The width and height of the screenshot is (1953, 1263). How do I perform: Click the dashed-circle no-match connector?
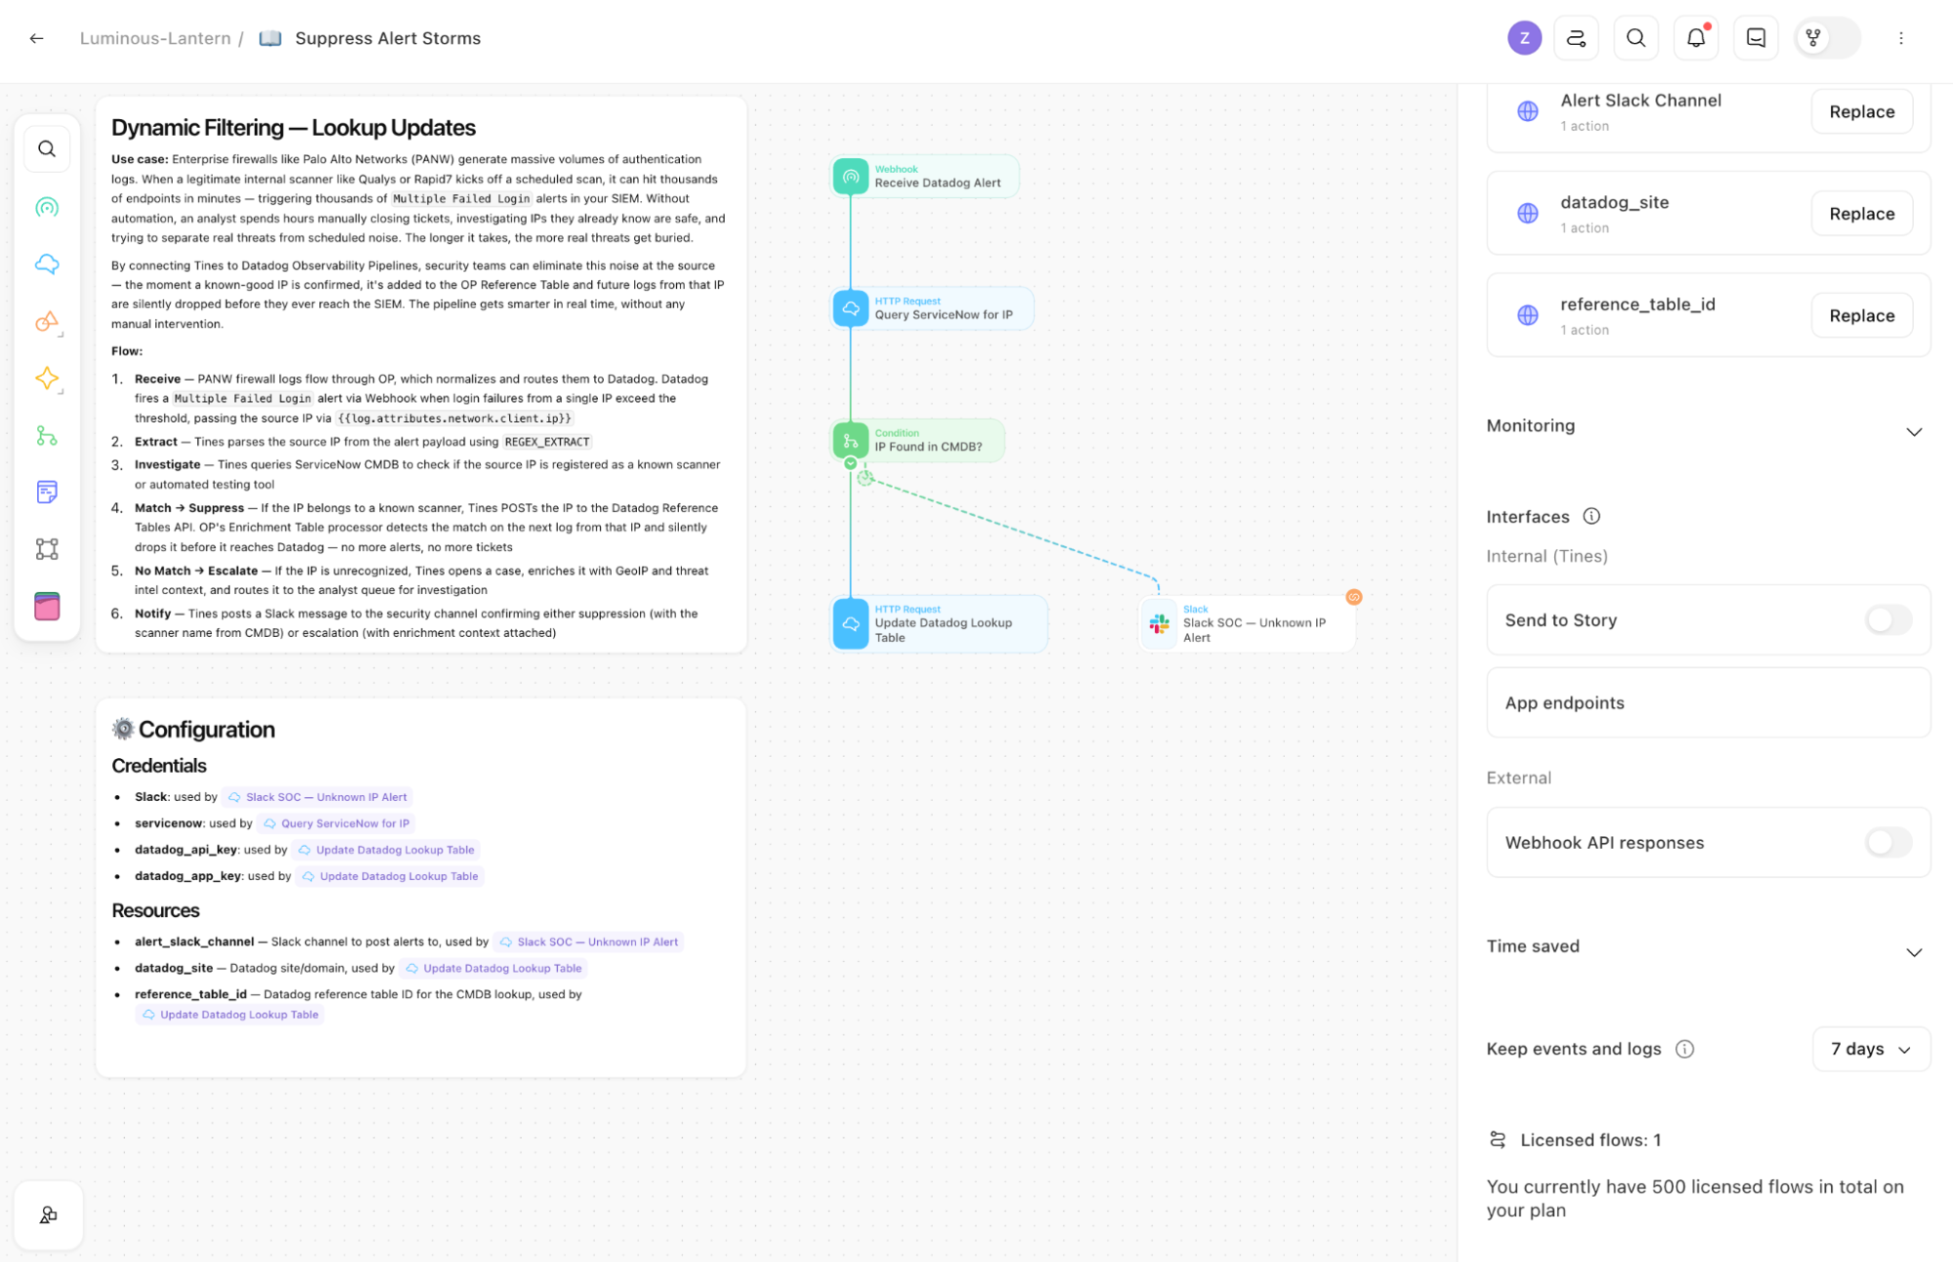tap(865, 479)
